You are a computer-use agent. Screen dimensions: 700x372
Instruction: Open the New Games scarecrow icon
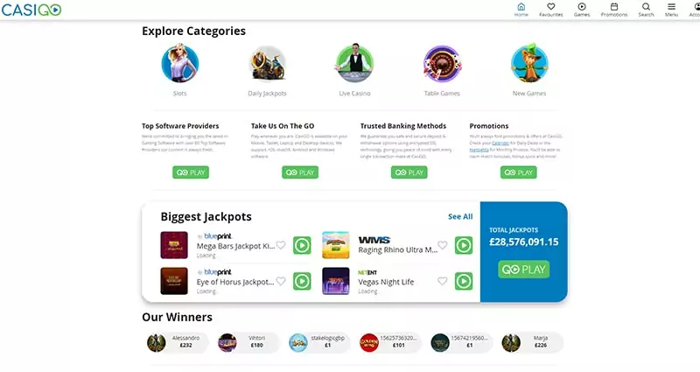[529, 63]
